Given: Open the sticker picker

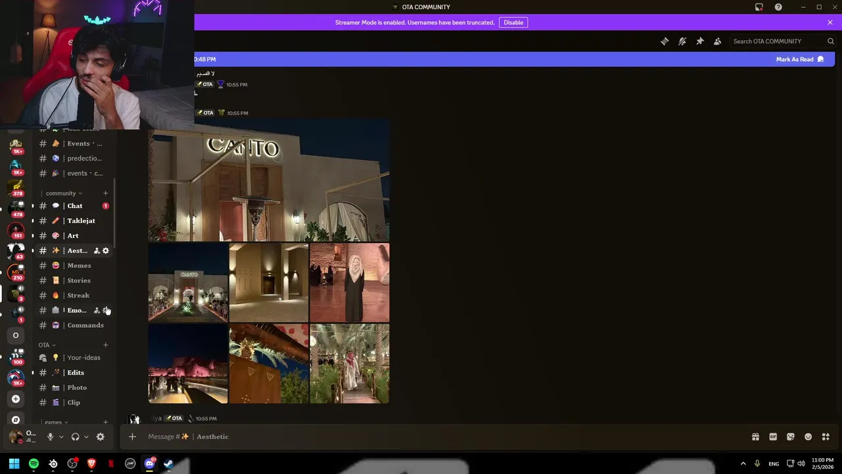Looking at the screenshot, I should (x=791, y=436).
